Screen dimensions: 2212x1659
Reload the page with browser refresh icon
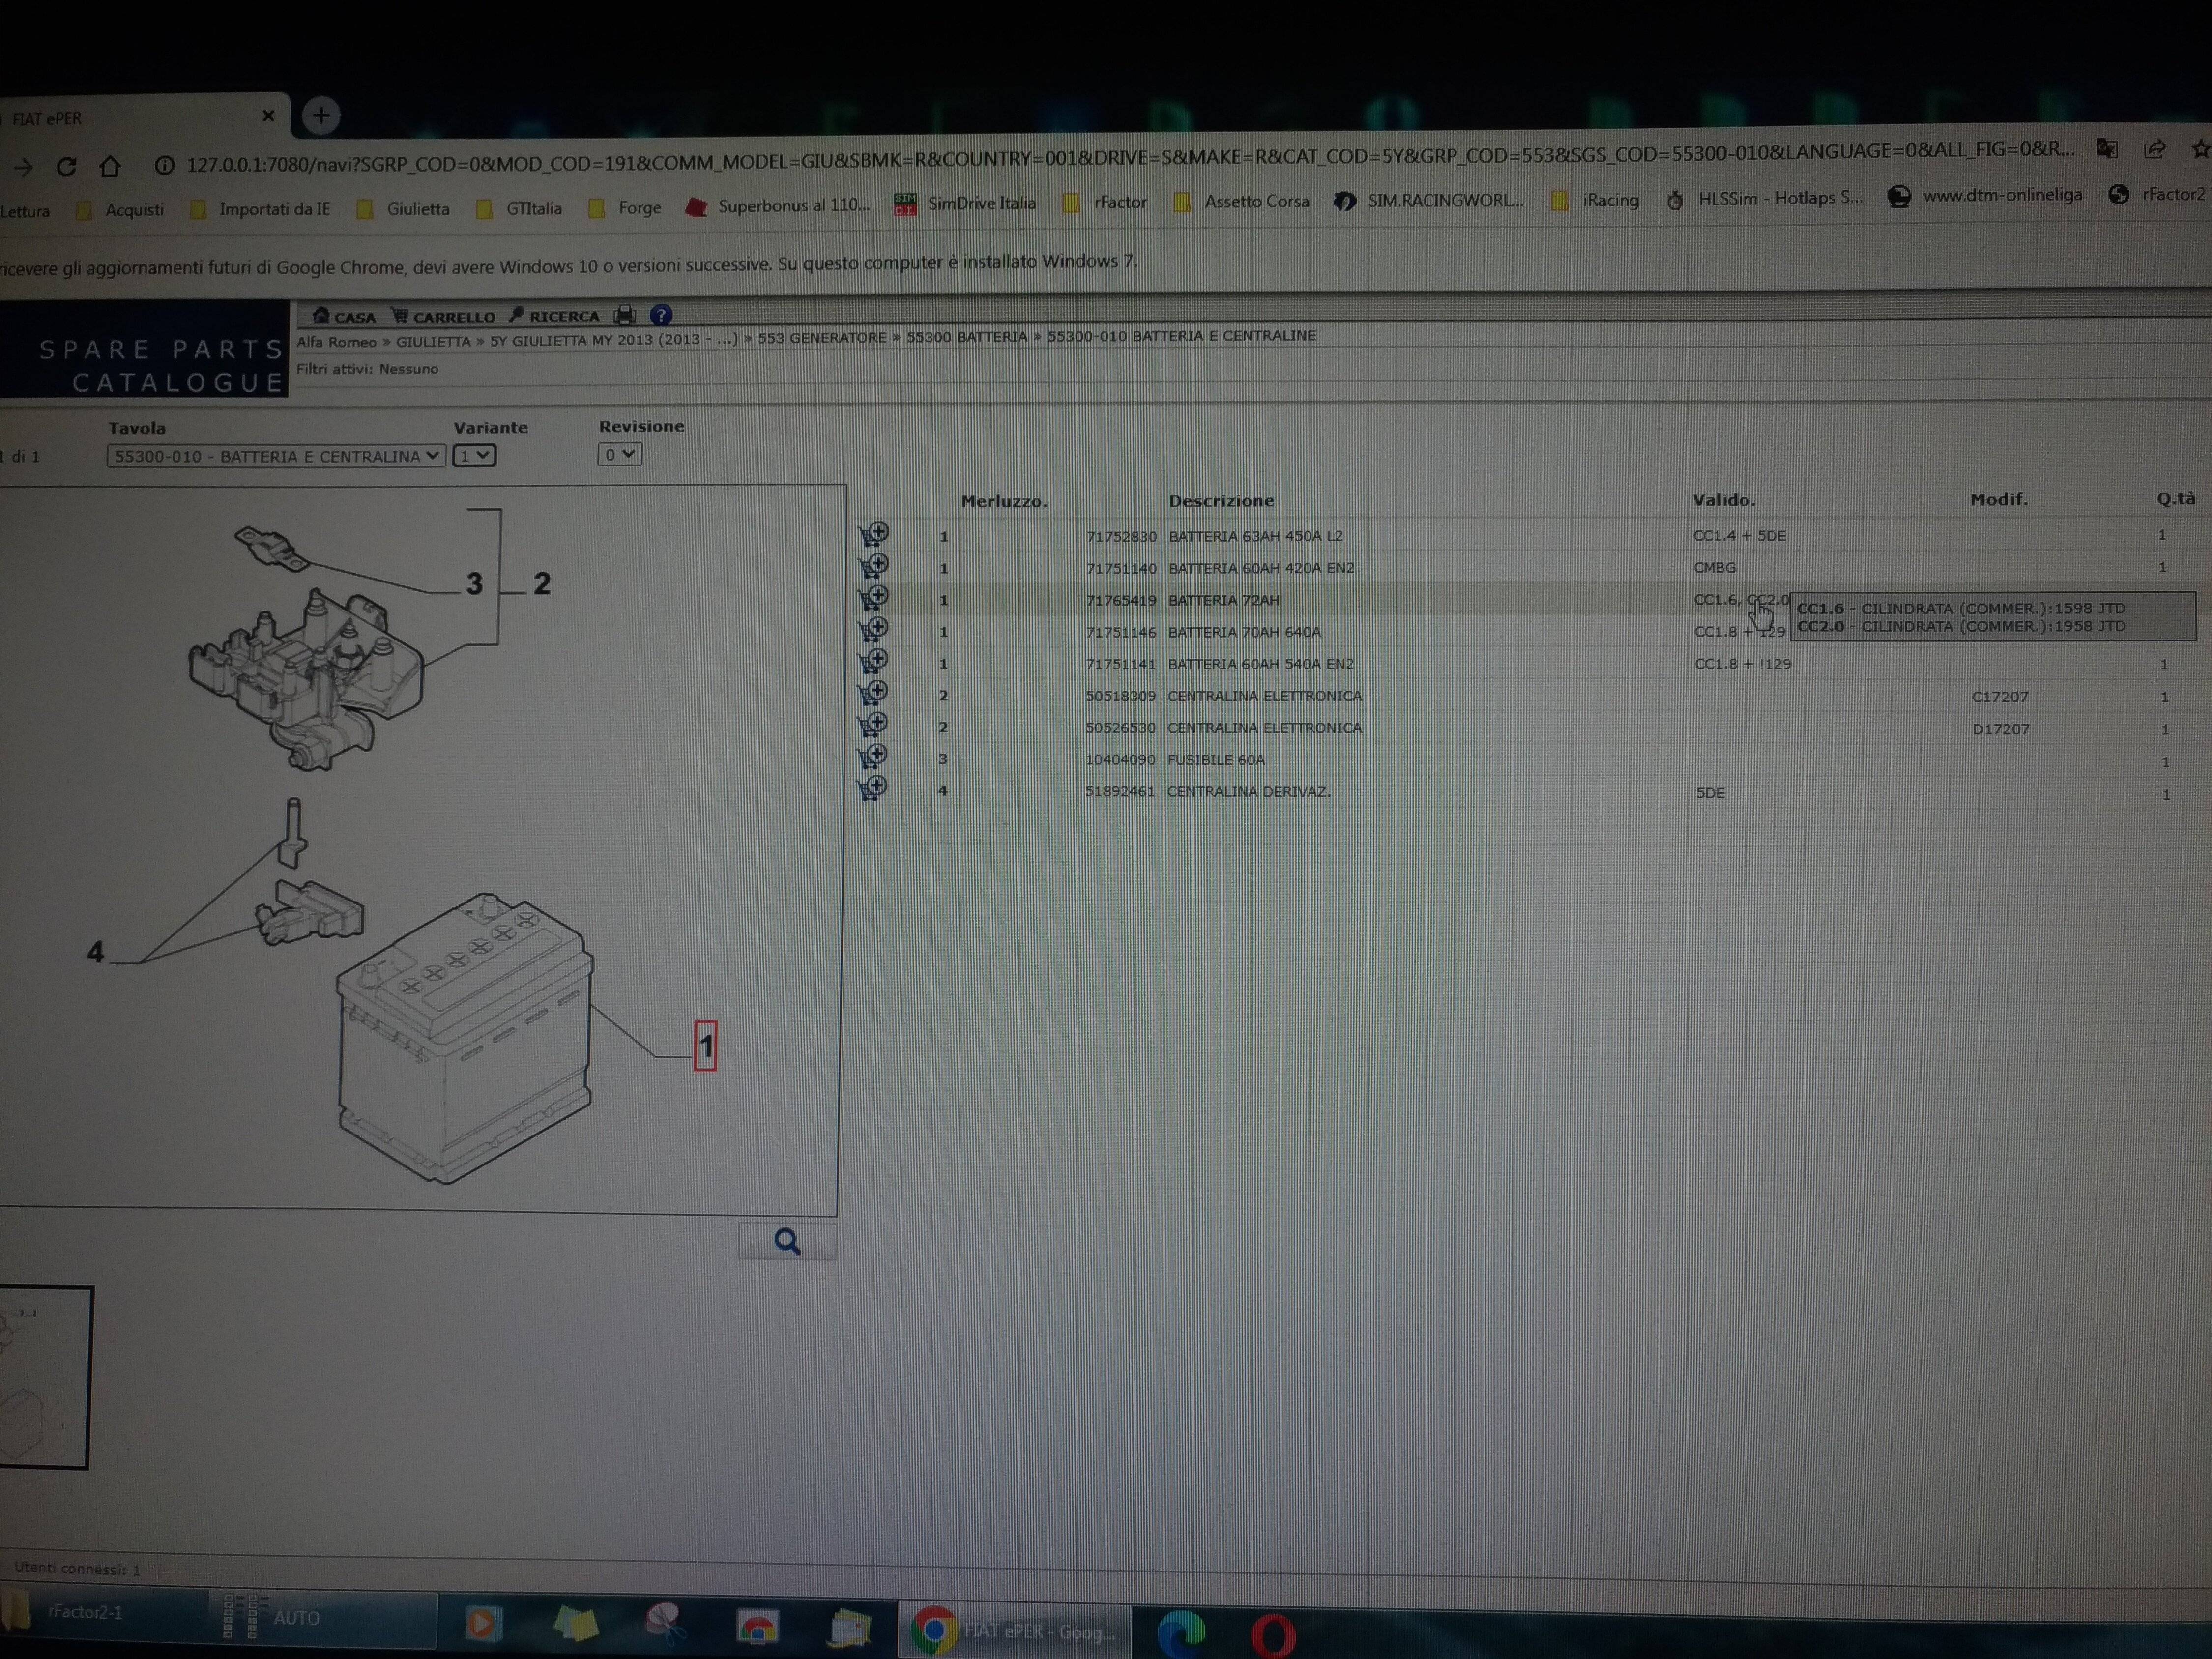pyautogui.click(x=66, y=166)
